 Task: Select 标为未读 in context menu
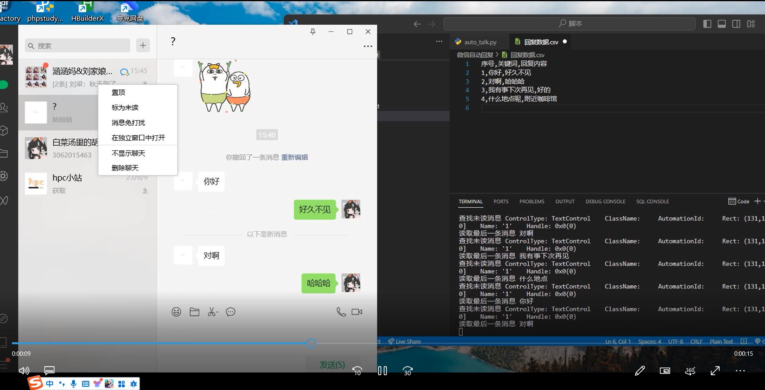[138, 107]
